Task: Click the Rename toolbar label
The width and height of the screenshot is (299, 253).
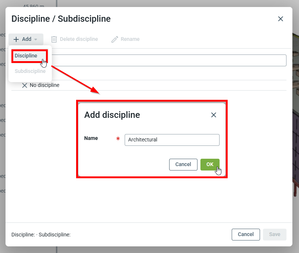Action: [x=130, y=39]
